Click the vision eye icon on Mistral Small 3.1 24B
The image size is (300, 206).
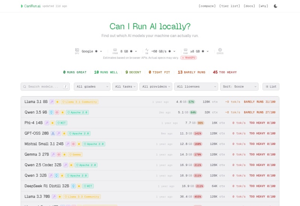pos(73,144)
